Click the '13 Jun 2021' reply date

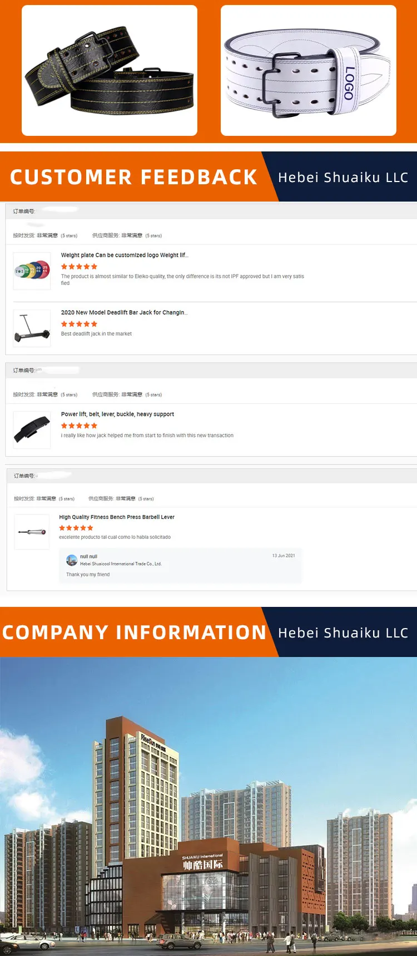(x=284, y=556)
